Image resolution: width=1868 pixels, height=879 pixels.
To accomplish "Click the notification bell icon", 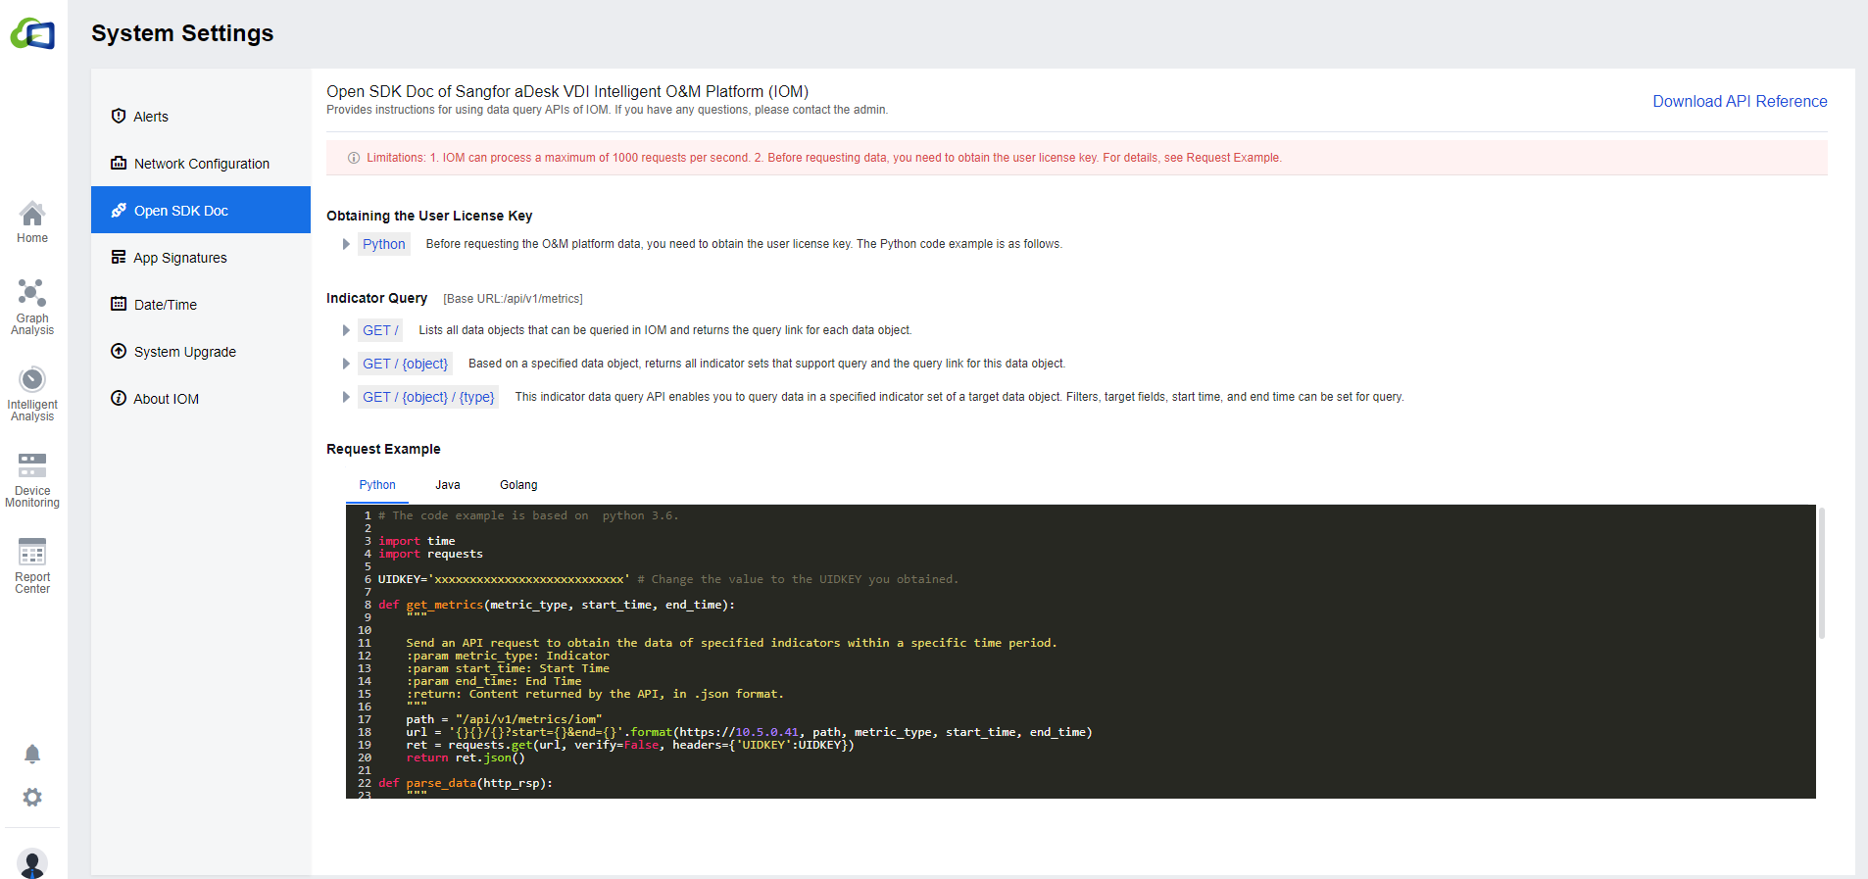I will pos(32,754).
